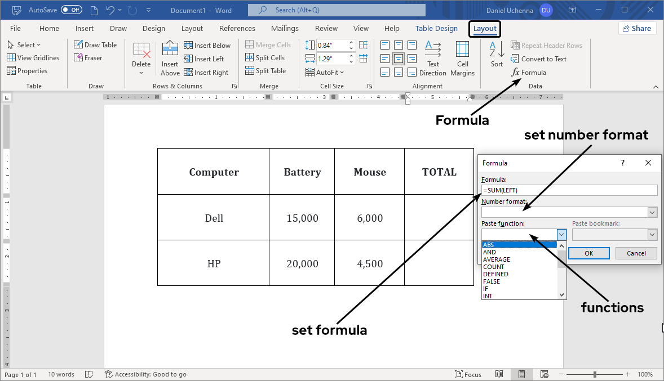Switch to the Table Design tab

point(436,28)
